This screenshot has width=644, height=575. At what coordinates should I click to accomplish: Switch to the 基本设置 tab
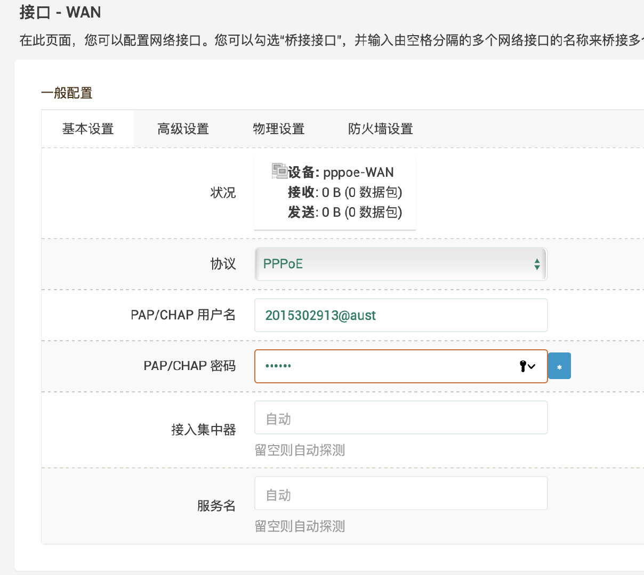(88, 129)
